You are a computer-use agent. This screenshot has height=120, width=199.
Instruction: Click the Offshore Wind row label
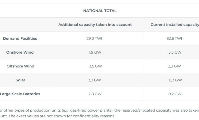(x=20, y=66)
